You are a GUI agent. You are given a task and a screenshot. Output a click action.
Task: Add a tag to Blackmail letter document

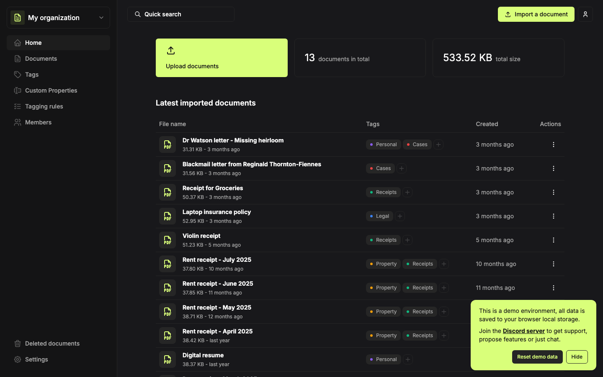tap(401, 168)
